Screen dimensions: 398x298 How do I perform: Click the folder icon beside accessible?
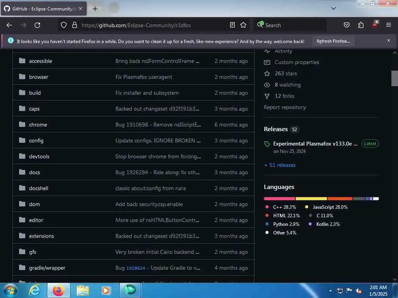[22, 61]
